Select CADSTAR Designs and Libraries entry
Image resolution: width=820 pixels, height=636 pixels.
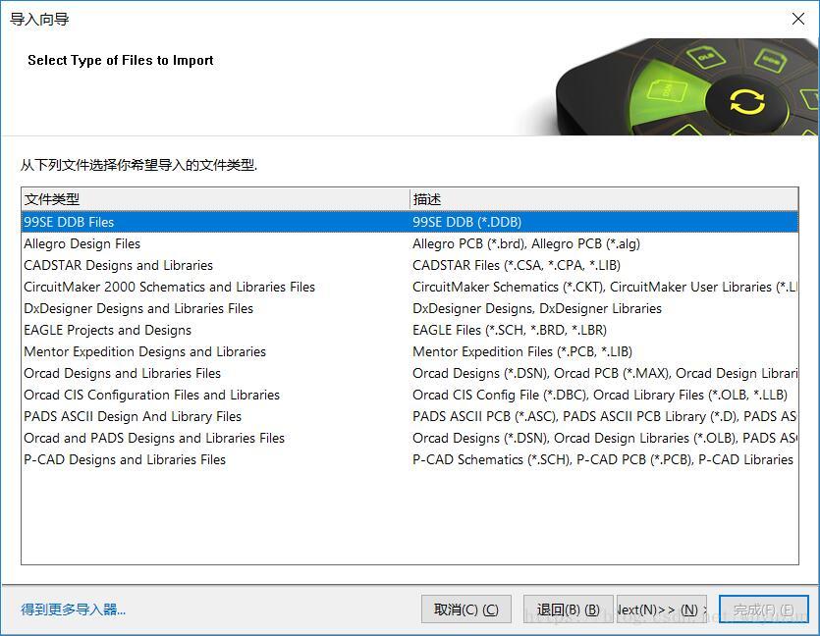(x=118, y=265)
